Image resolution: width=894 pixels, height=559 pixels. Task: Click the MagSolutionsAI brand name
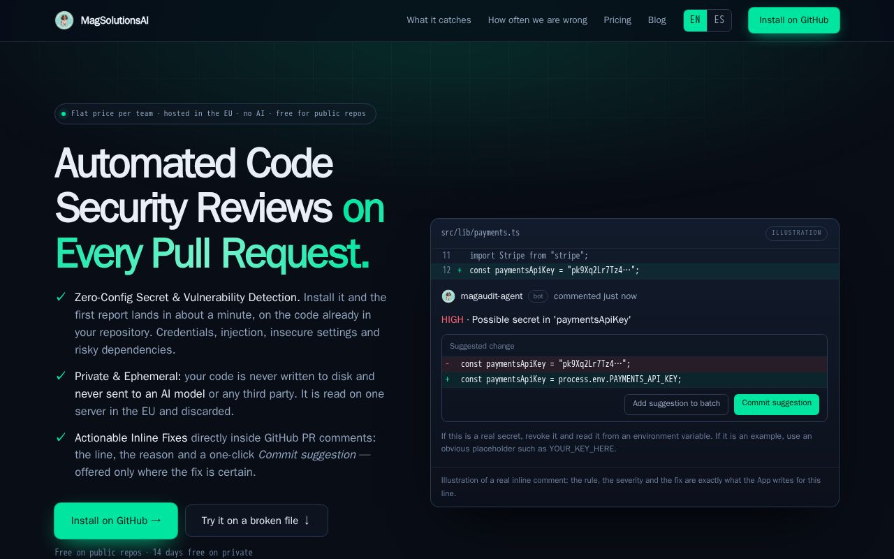115,20
